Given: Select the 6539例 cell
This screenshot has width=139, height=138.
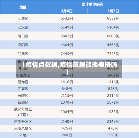Looking at the screenshot, I should pyautogui.click(x=113, y=18).
